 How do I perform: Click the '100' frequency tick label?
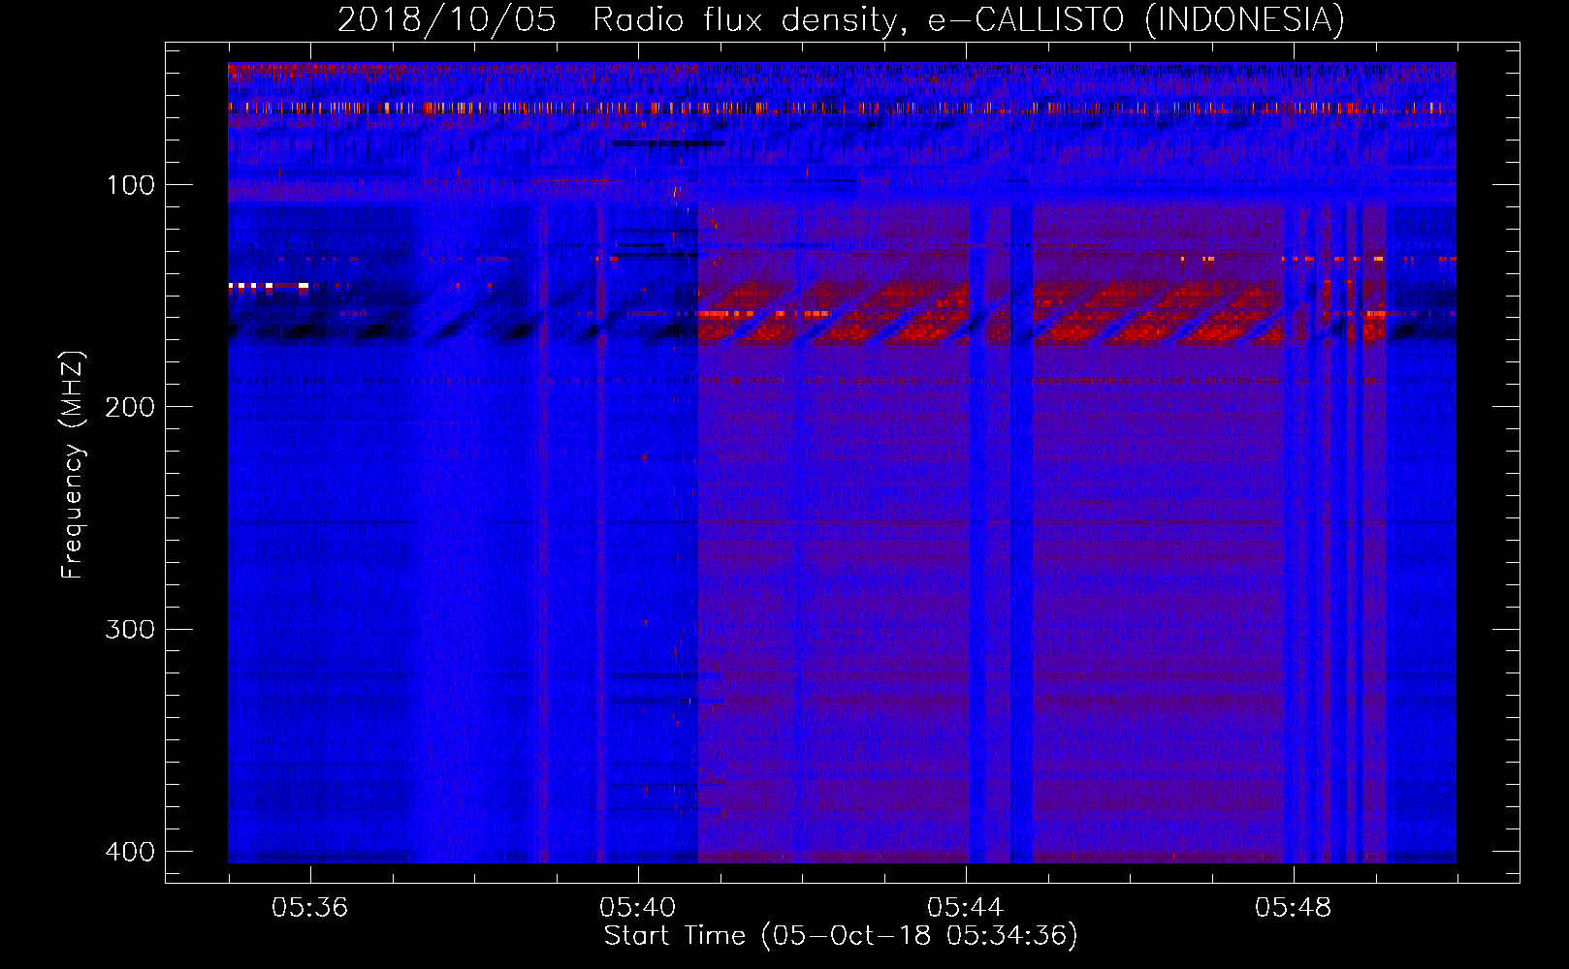(x=130, y=185)
